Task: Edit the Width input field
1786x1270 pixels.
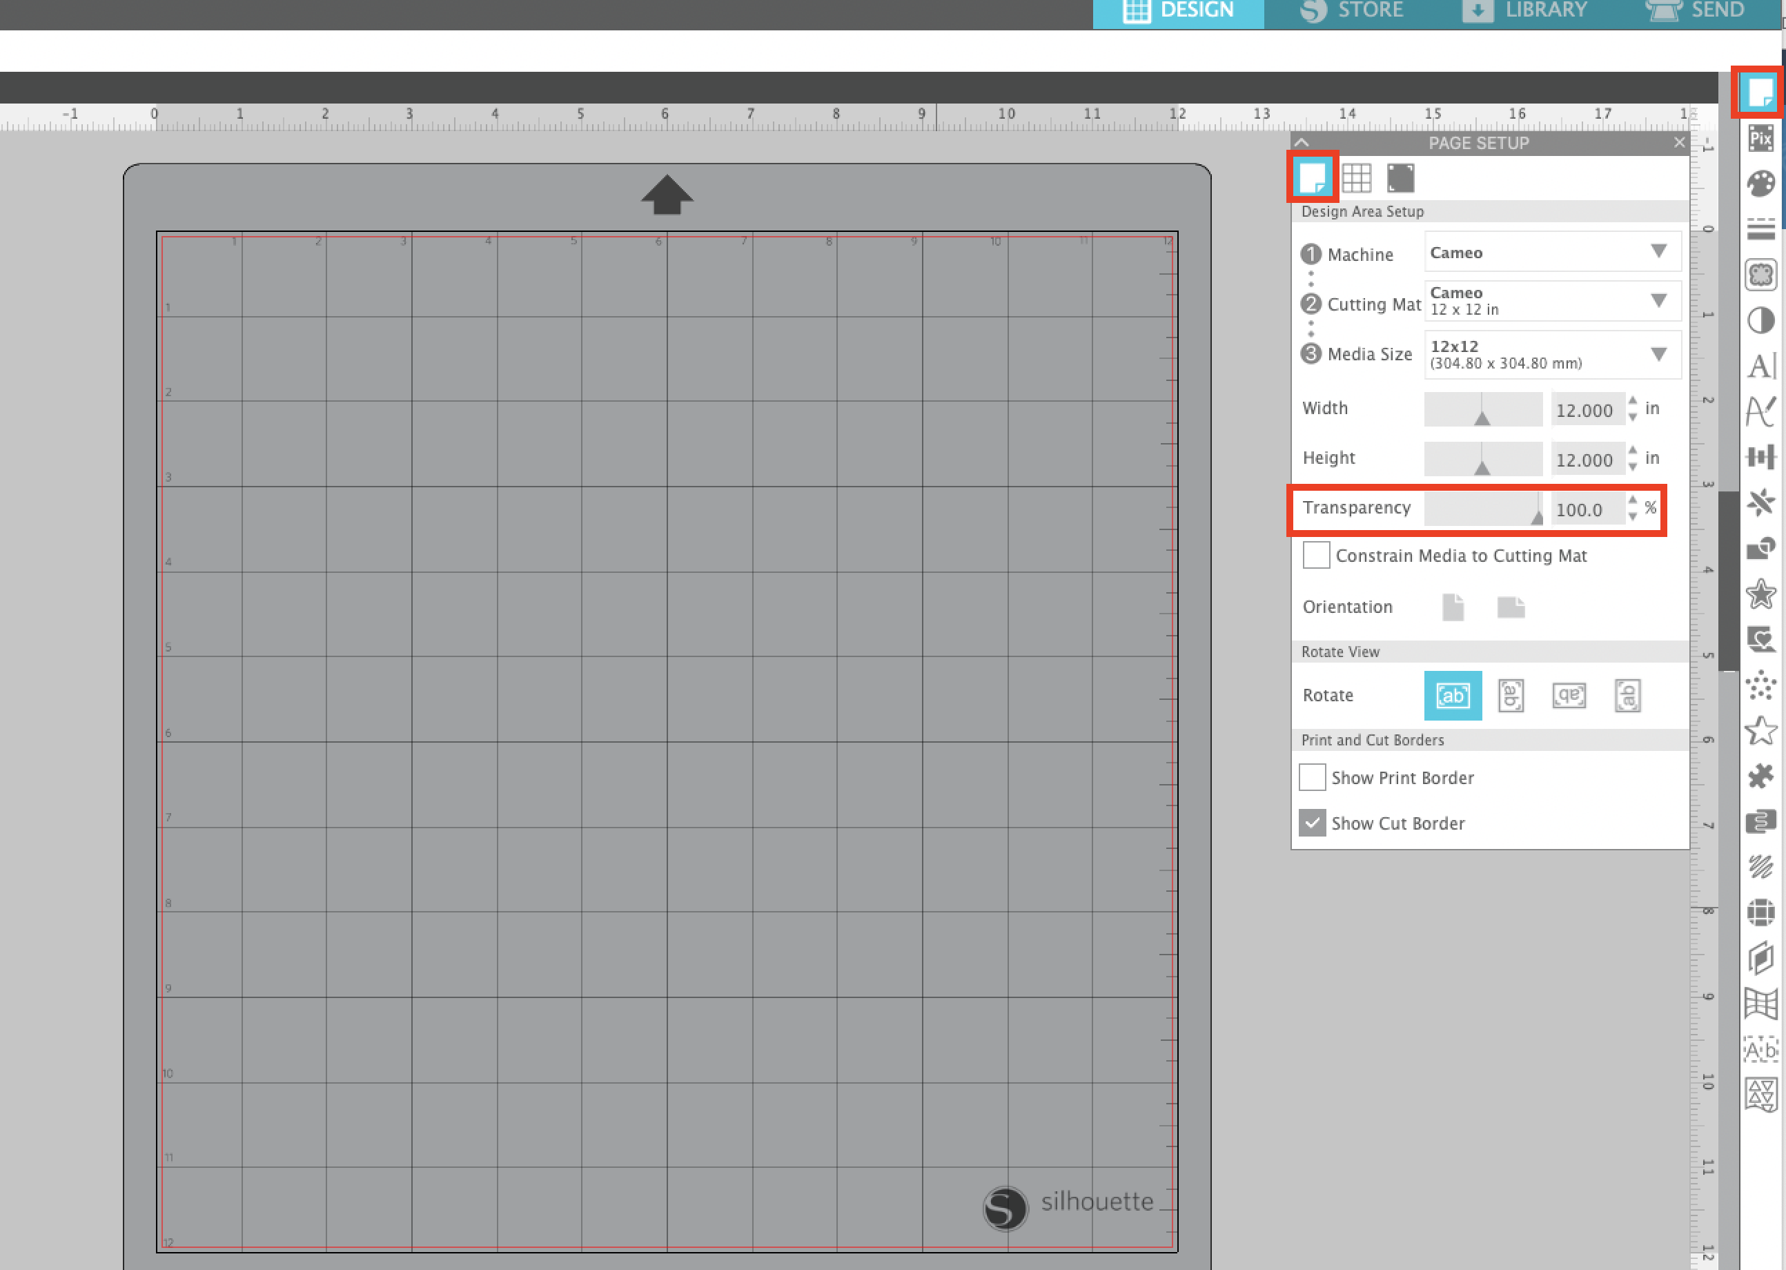Action: pos(1587,409)
